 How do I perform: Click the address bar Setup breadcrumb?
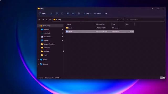[60, 20]
